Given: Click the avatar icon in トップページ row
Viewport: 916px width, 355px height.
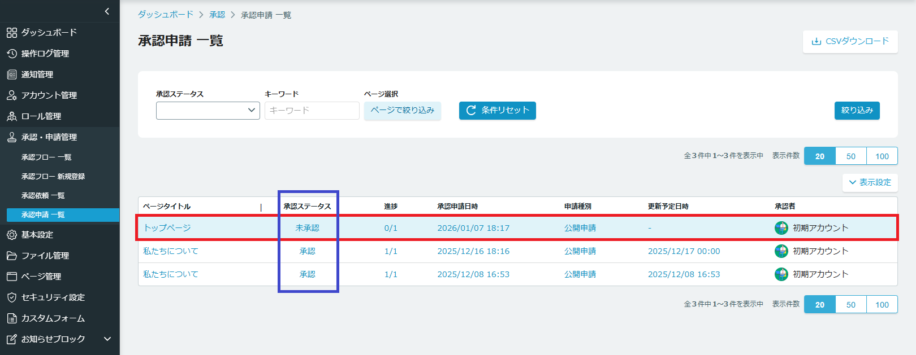Looking at the screenshot, I should pos(781,228).
